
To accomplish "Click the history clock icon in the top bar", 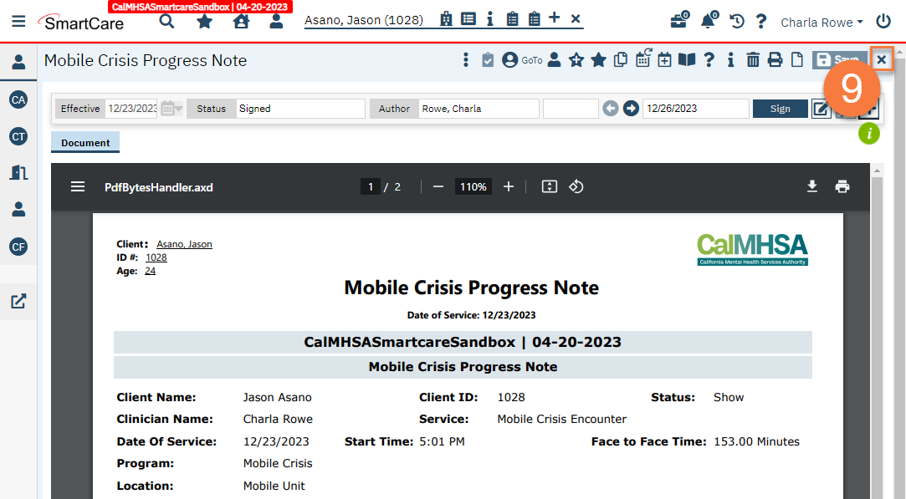I will click(737, 21).
